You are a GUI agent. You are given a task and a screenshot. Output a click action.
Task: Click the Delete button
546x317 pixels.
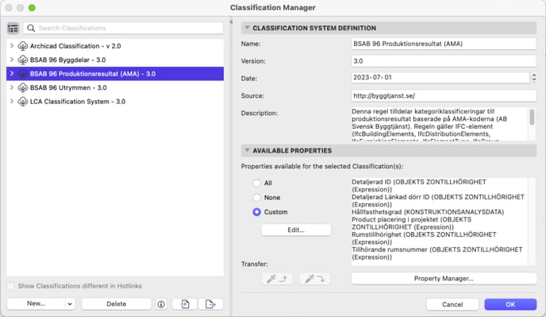[x=117, y=303]
